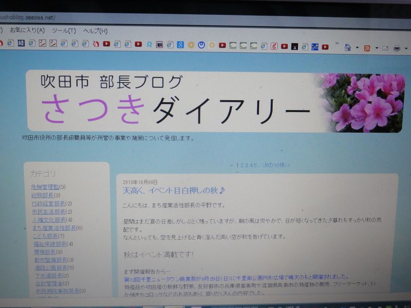Open the 環境部長 category link

(x=45, y=252)
